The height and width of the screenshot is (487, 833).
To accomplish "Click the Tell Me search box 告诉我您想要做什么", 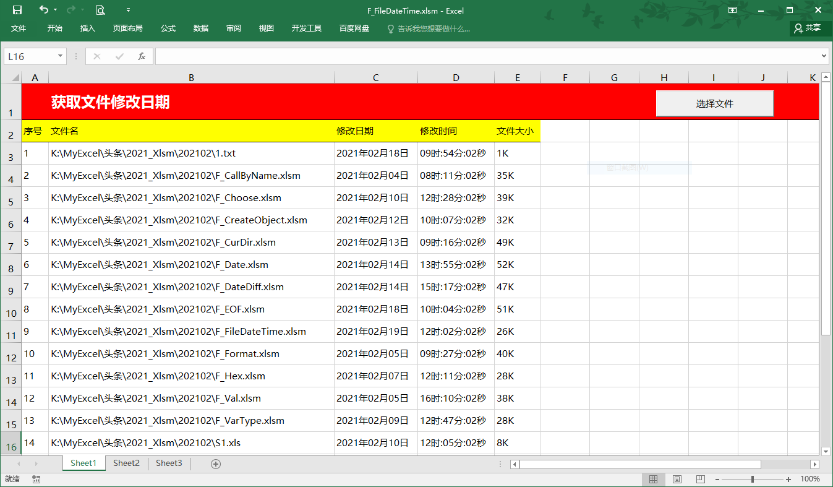I will point(429,28).
